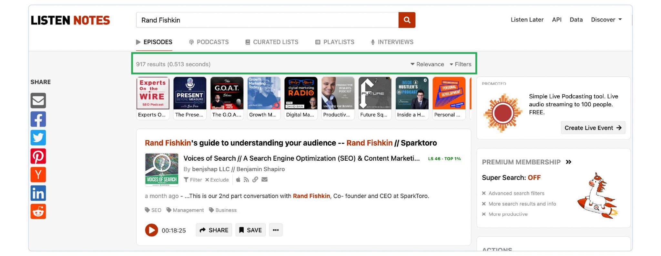Post to Reddit using the sidebar icon
Viewport: 661px width, 256px height.
coord(38,212)
